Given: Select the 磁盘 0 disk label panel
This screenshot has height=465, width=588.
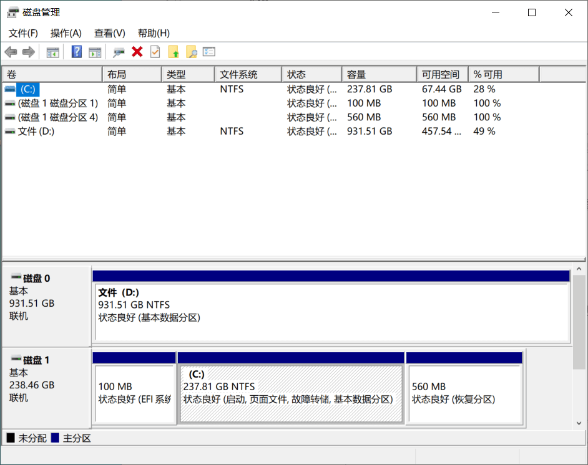Looking at the screenshot, I should [46, 306].
